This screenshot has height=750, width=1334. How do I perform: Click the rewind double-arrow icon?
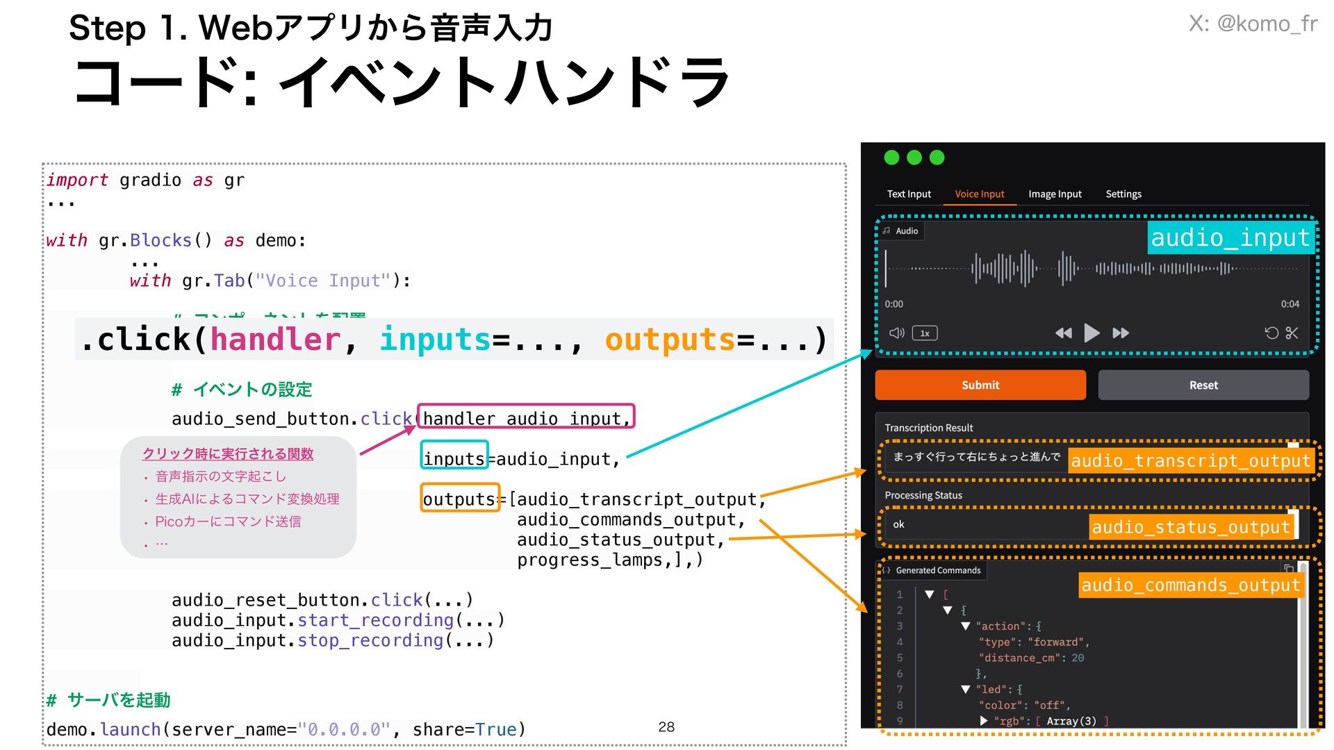point(1063,333)
